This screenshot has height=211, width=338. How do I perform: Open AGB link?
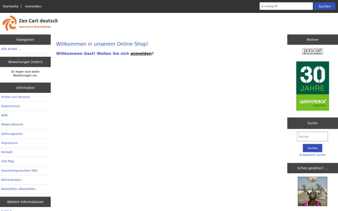click(x=5, y=115)
